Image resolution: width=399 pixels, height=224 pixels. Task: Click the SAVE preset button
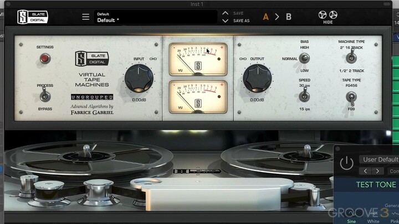(x=238, y=13)
